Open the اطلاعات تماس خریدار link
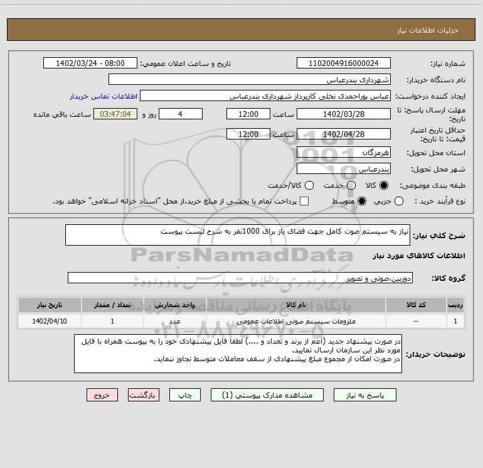The height and width of the screenshot is (468, 483). (x=103, y=96)
